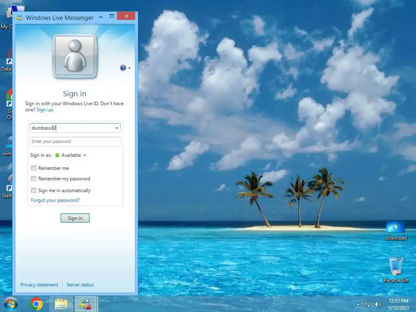Click the Sign up link
Viewport: 416px width, 312px height.
coord(45,110)
